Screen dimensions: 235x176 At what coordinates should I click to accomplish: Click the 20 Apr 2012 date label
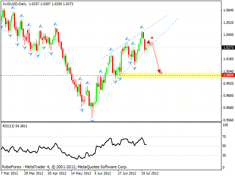[57, 173]
